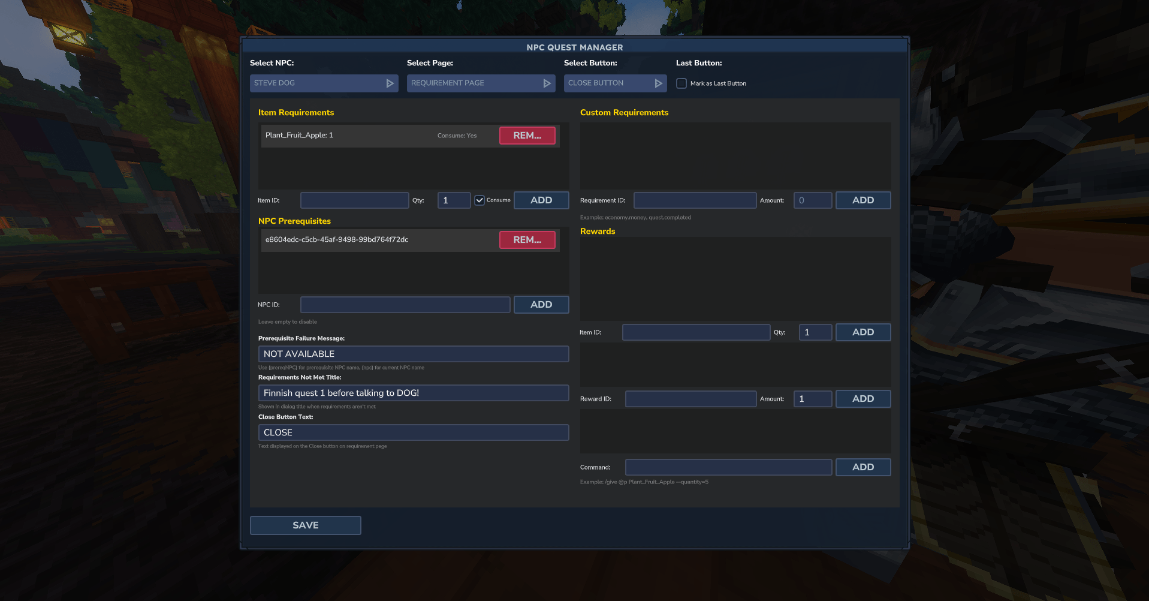
Task: Remove the NPC prerequisite entry
Action: [527, 240]
